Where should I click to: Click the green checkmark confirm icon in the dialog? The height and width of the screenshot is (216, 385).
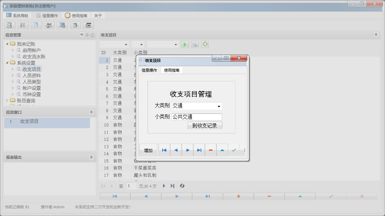pyautogui.click(x=234, y=150)
